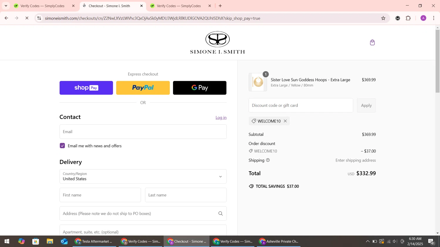Click the $332.99 total amount
440x247 pixels.
(x=366, y=173)
